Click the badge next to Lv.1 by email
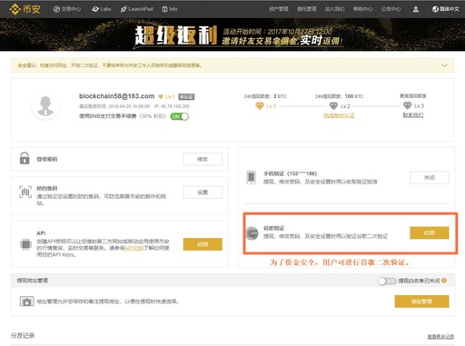 click(x=186, y=97)
